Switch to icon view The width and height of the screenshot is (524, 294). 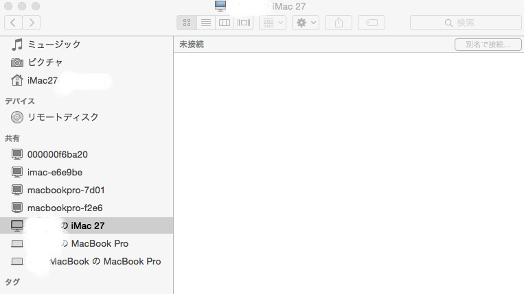(187, 23)
